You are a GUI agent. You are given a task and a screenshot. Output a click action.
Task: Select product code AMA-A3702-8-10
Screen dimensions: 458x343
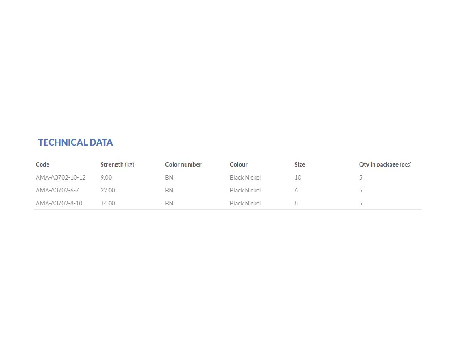tap(59, 203)
